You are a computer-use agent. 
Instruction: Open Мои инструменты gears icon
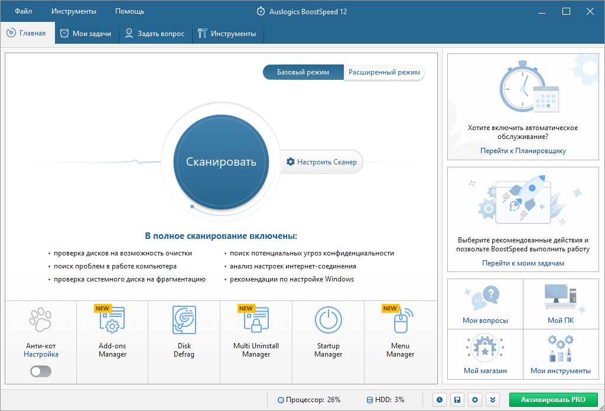pos(561,348)
